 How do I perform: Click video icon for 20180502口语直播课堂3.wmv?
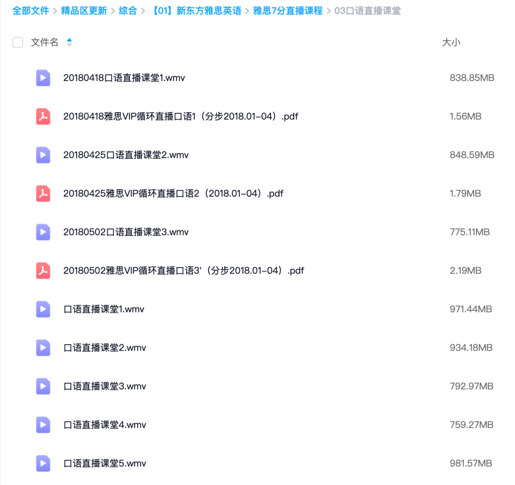[x=43, y=232]
